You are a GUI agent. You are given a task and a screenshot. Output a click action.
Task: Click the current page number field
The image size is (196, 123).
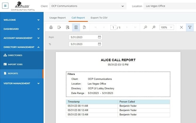(x=113, y=28)
